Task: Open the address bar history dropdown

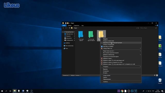Action: click(137, 28)
